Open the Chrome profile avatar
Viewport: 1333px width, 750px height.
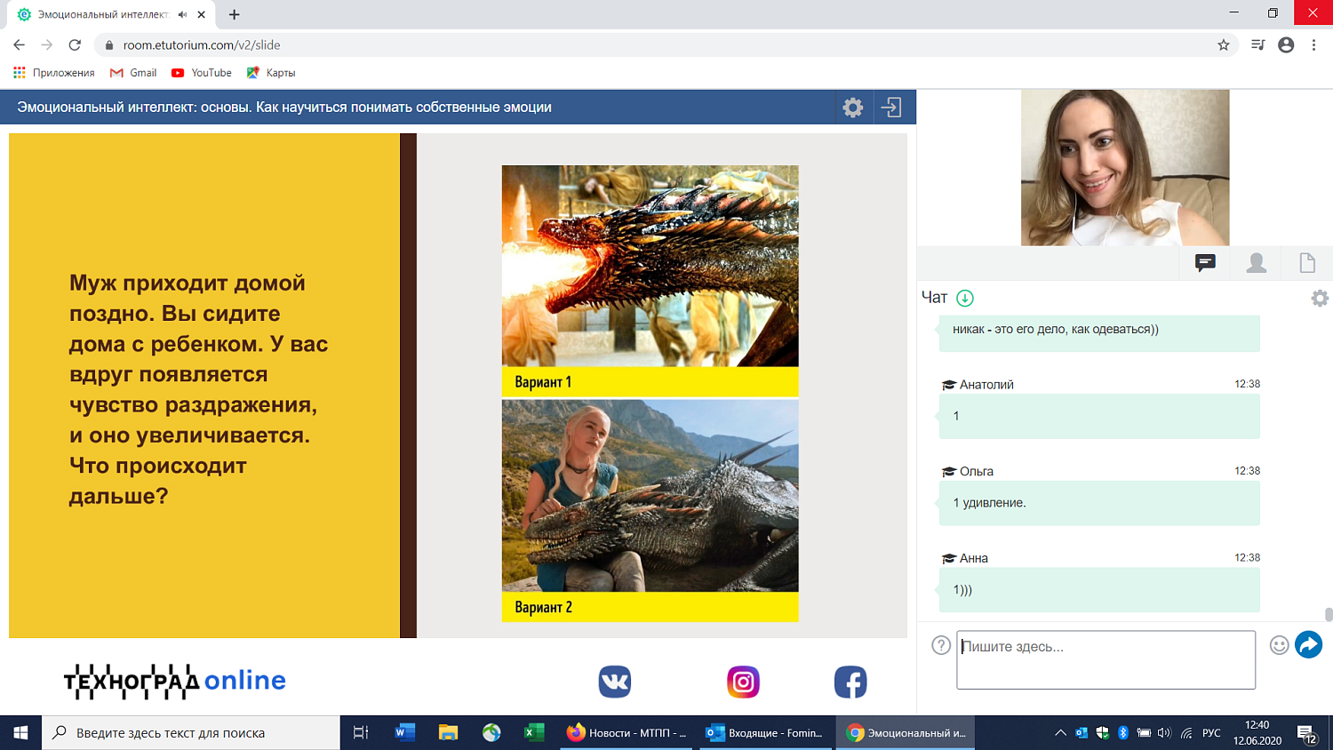pos(1286,44)
